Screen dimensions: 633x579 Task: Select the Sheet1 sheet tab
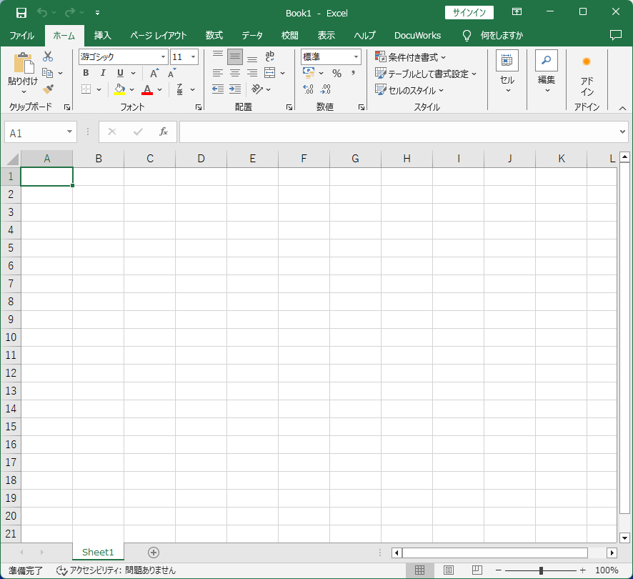click(x=98, y=553)
